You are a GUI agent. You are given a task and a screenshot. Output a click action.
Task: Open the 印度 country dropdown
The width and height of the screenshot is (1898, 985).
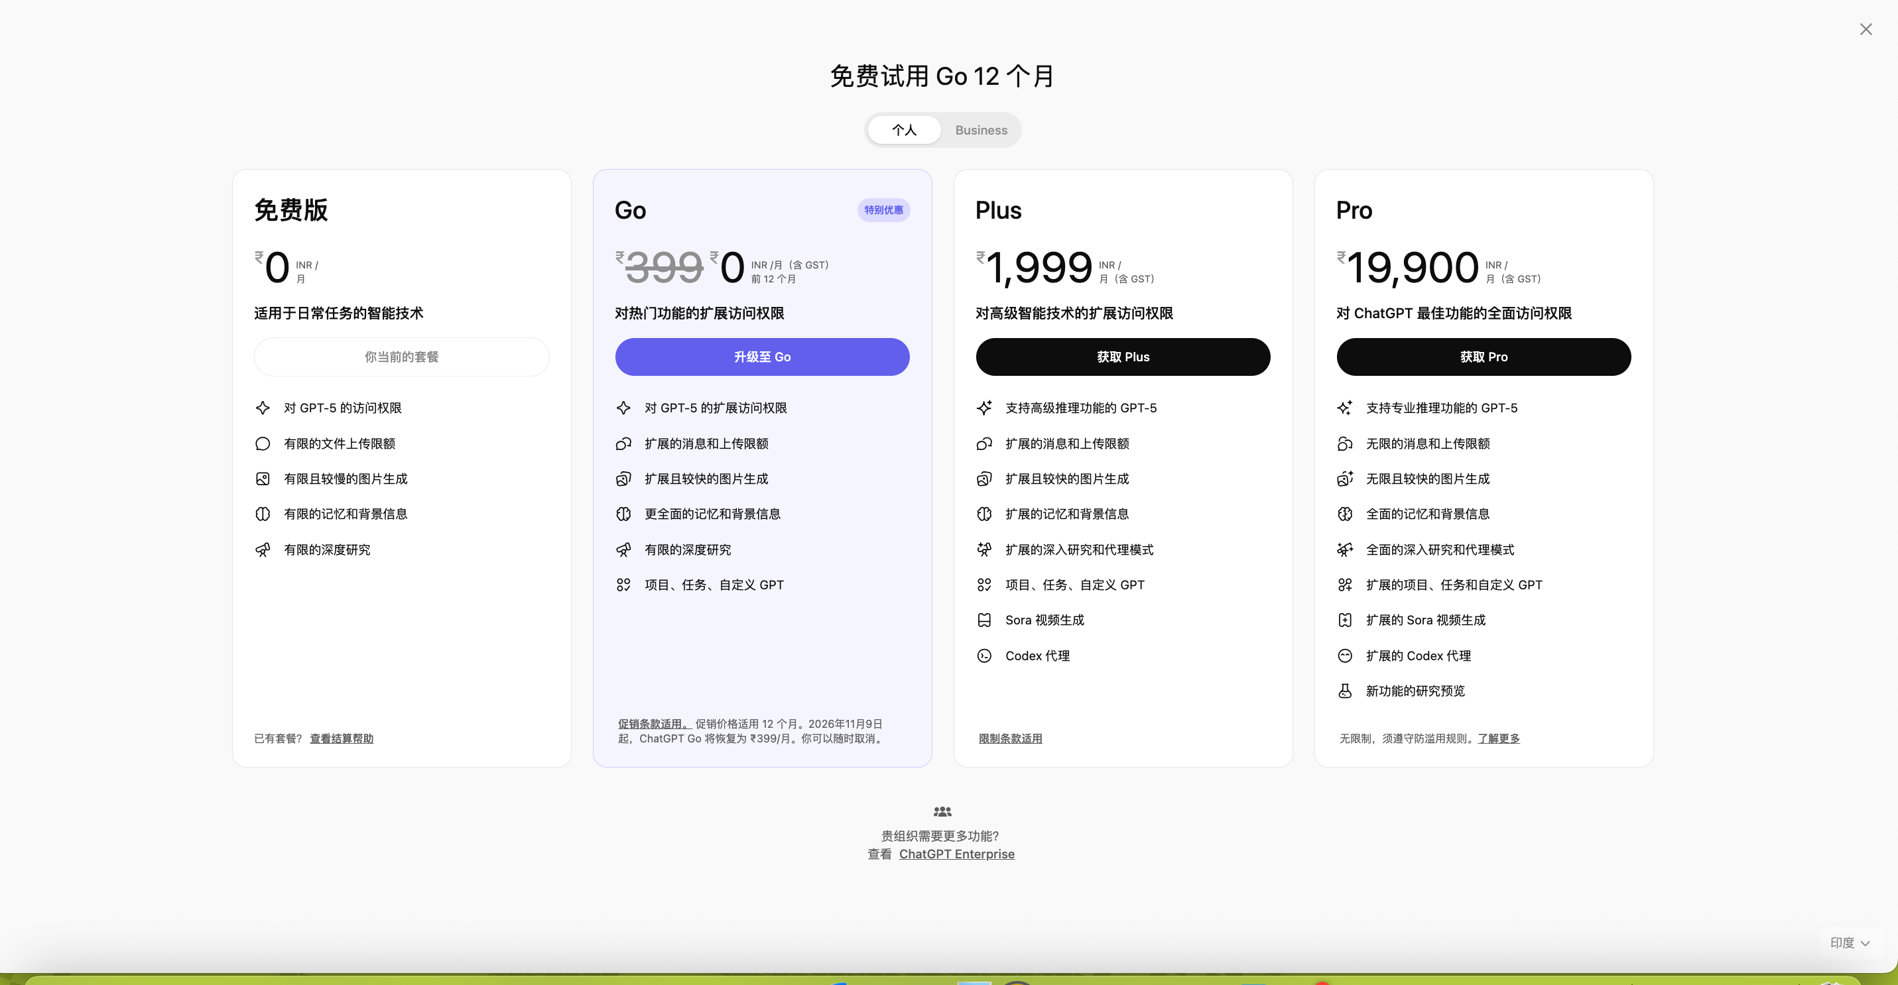pyautogui.click(x=1850, y=943)
